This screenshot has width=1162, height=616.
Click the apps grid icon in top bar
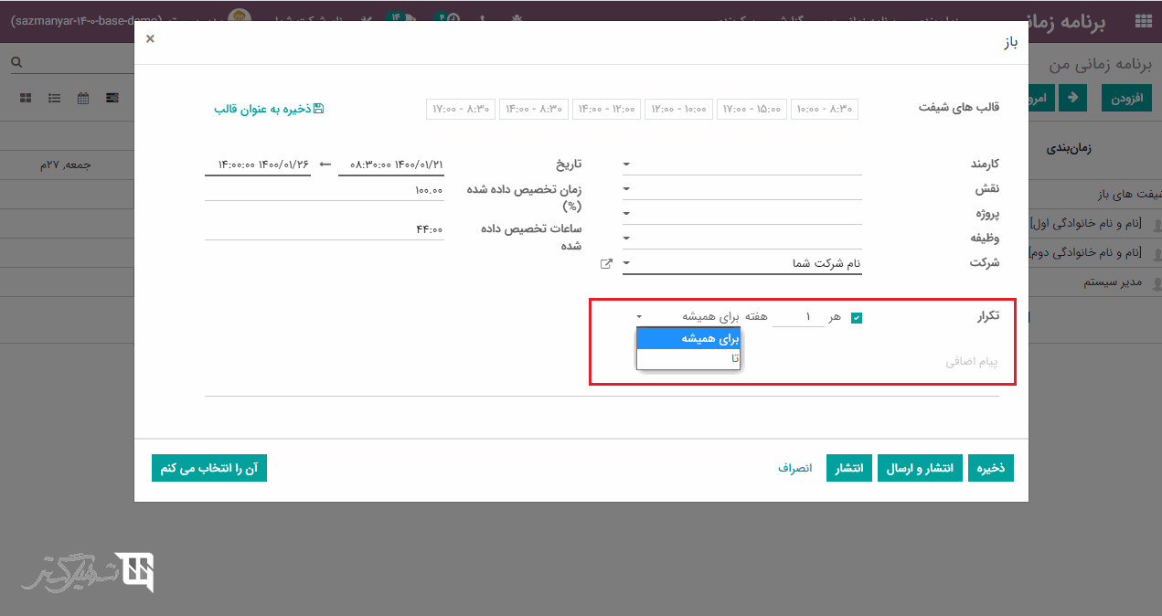[x=1142, y=22]
